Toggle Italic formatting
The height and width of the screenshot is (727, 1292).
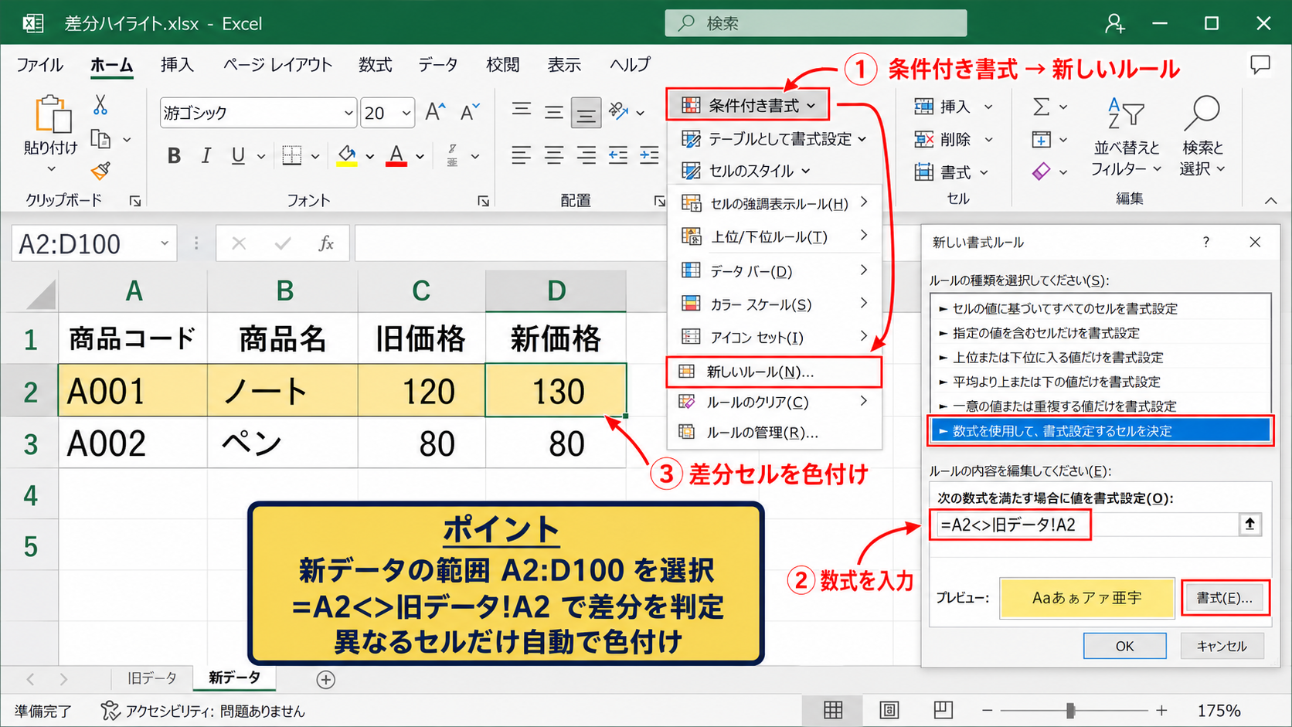206,156
